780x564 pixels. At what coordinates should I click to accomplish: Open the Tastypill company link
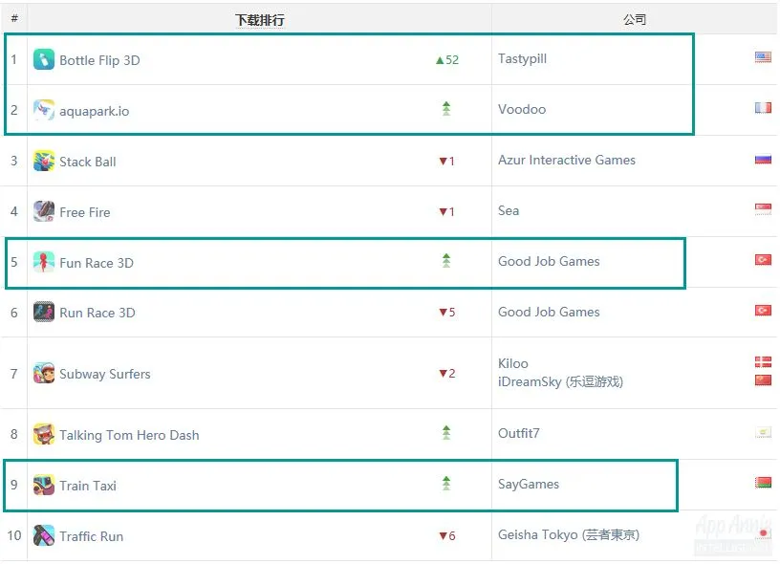(x=522, y=58)
